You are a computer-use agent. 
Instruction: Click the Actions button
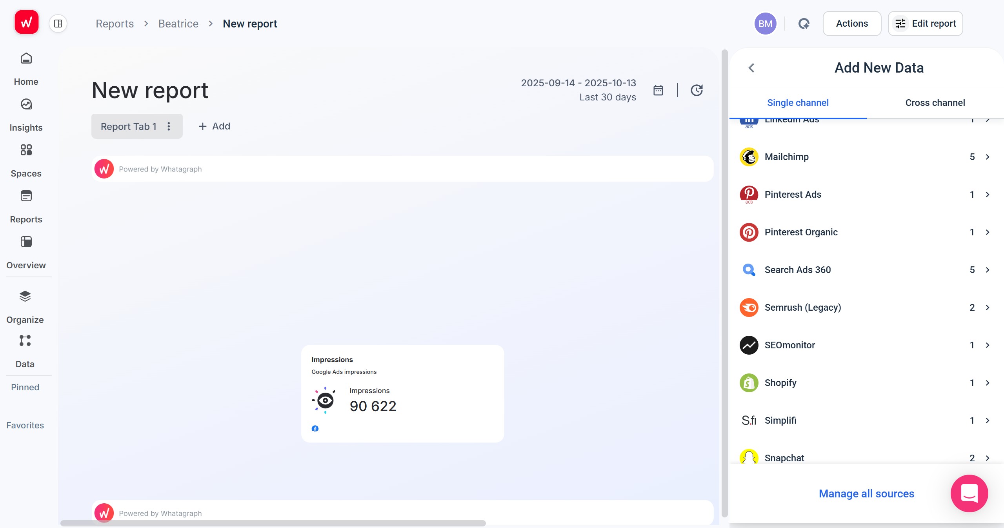852,24
